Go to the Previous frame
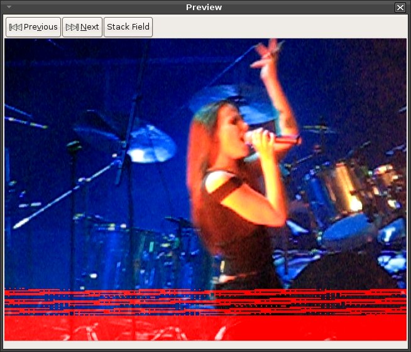 tap(33, 27)
